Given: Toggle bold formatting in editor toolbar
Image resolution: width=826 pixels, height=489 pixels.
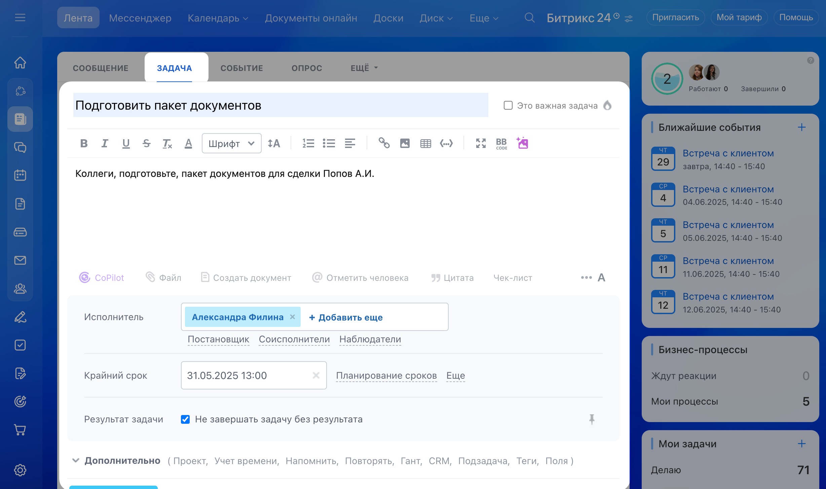Looking at the screenshot, I should pos(84,143).
